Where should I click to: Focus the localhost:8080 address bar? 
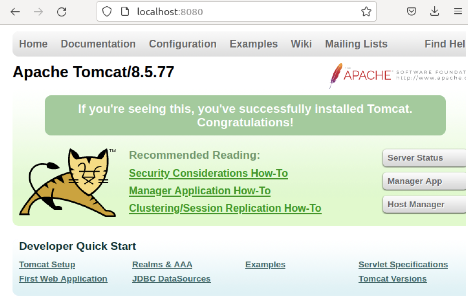pyautogui.click(x=236, y=11)
